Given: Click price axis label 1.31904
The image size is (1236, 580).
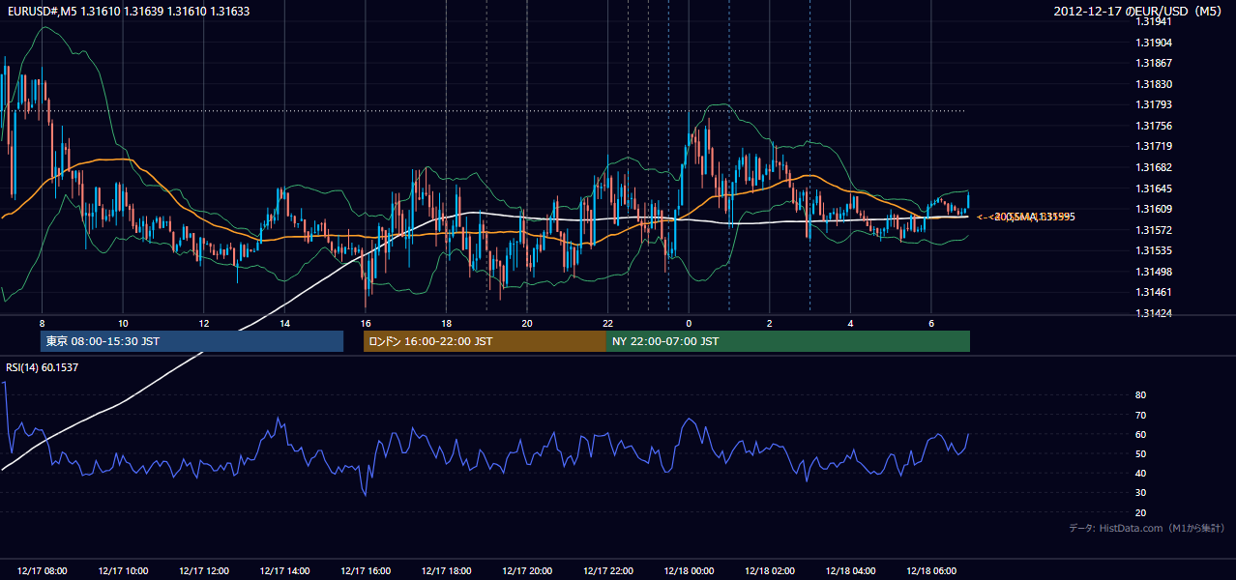Looking at the screenshot, I should 1155,43.
